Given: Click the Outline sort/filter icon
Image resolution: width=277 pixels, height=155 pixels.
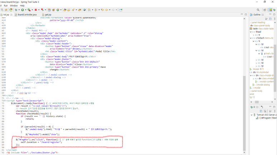Looking at the screenshot, I should coord(266,19).
